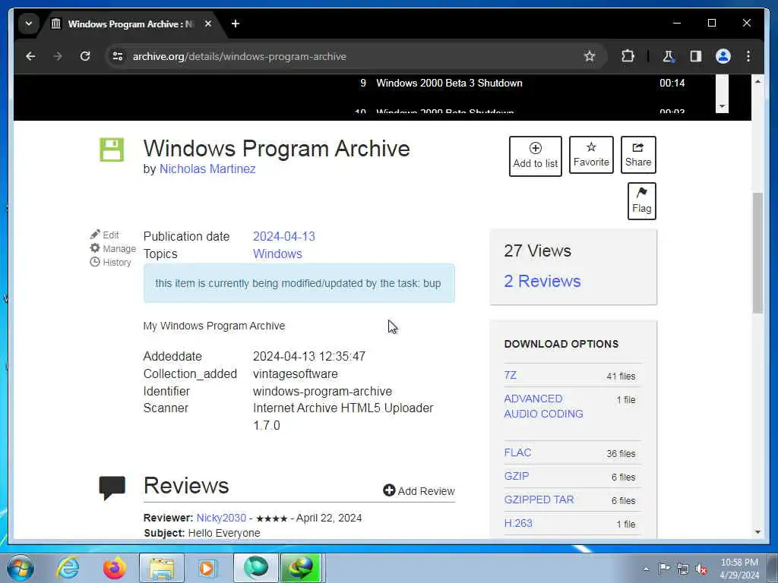
Task: Click the Add to list button
Action: click(x=536, y=156)
